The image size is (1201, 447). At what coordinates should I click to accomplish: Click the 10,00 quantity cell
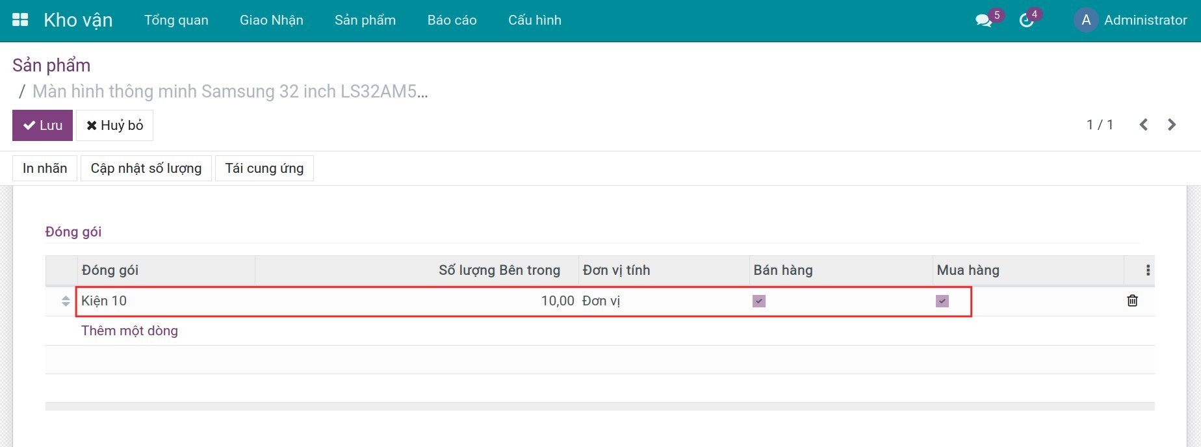417,301
